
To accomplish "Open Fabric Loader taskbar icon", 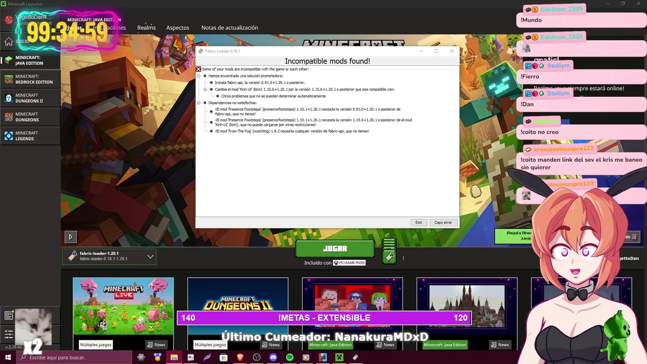I will pos(356,357).
